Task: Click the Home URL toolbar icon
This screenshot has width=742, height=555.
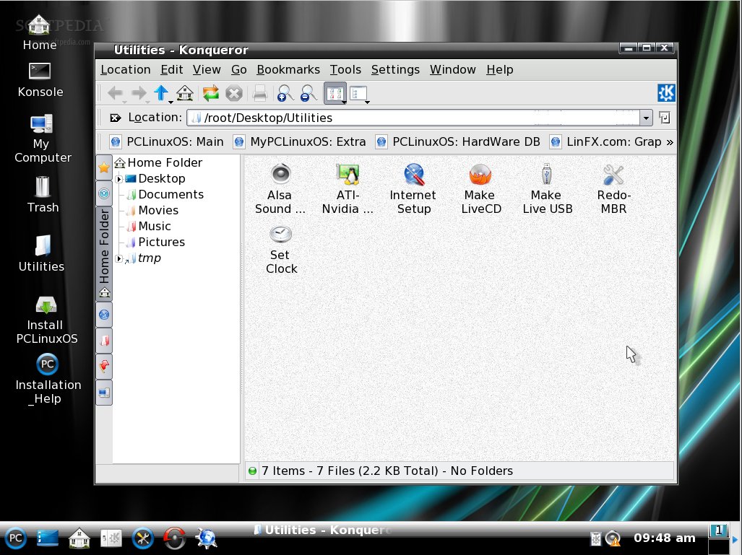Action: pos(185,93)
